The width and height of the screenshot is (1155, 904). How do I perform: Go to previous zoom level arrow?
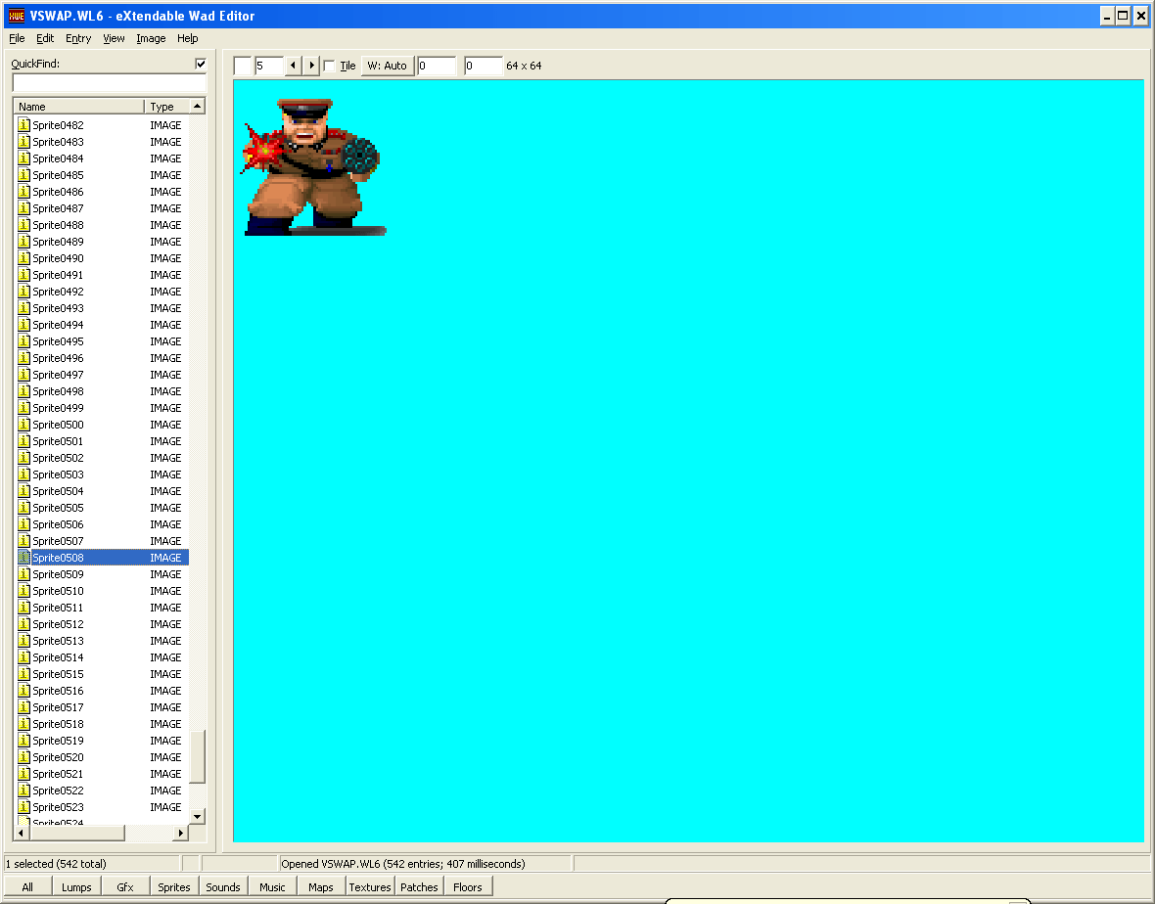pyautogui.click(x=294, y=66)
